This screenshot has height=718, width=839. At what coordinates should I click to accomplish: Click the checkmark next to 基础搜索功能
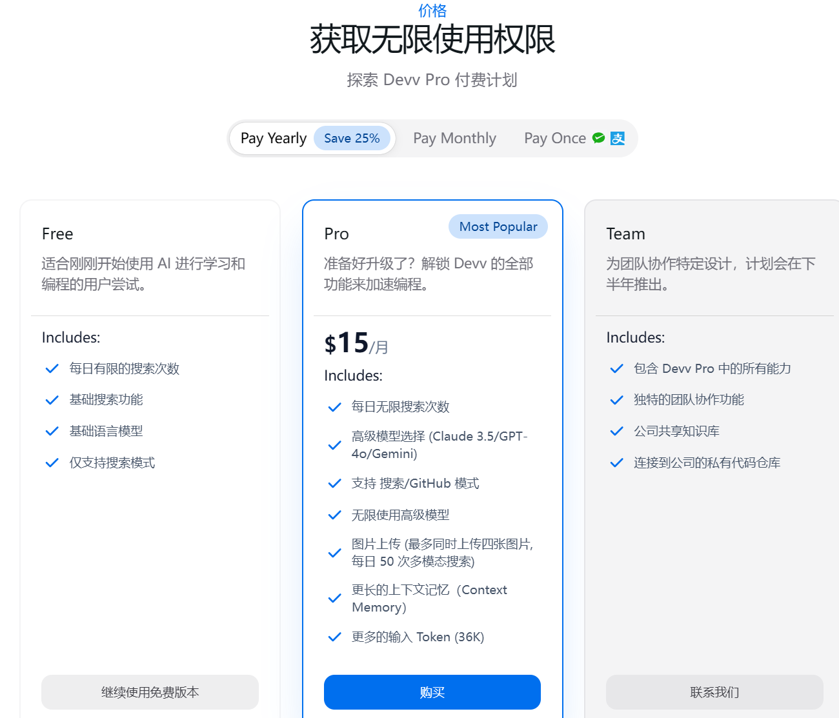pos(52,400)
